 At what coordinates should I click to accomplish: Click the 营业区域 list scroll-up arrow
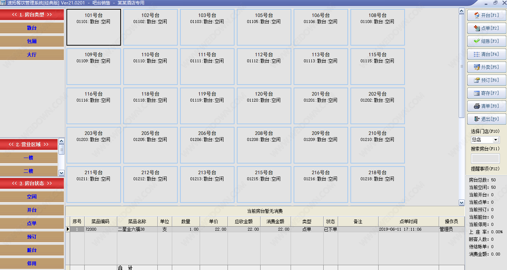coord(62,141)
